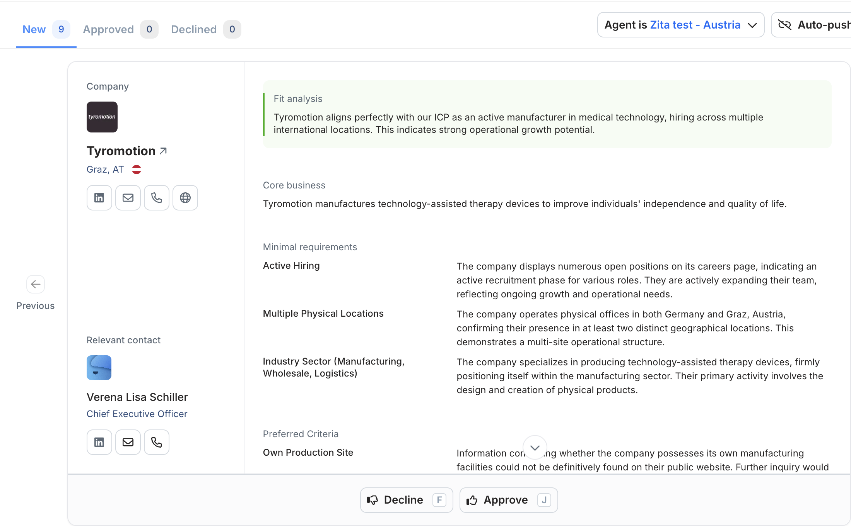Open the Agent selection dropdown
Viewport: 851px width, 526px height.
point(673,25)
